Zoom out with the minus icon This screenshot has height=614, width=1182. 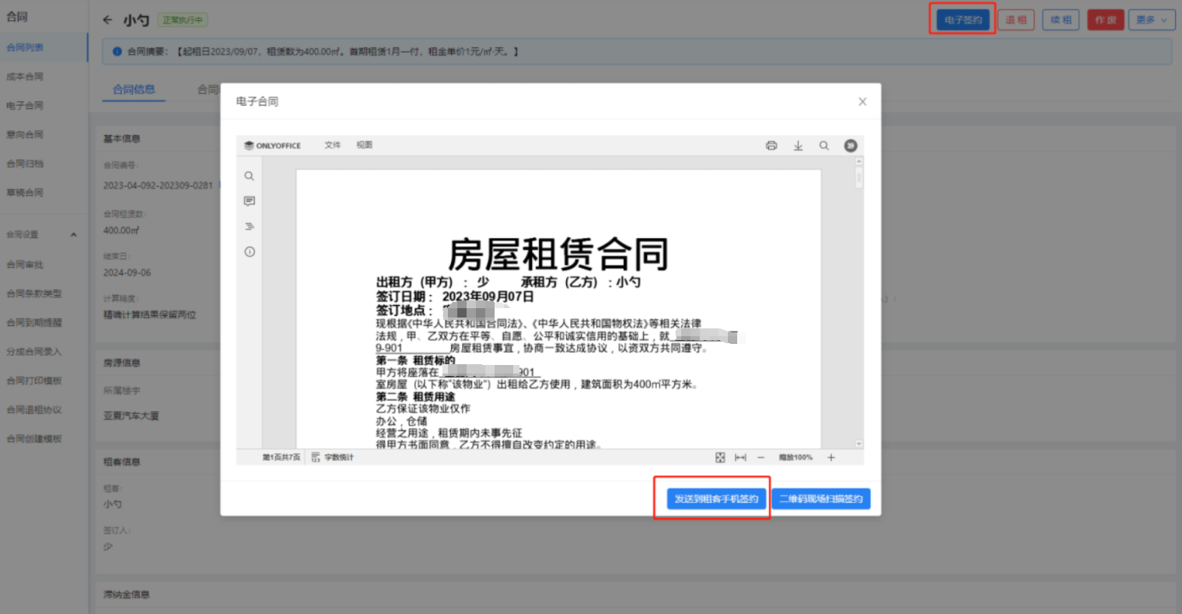coord(761,458)
